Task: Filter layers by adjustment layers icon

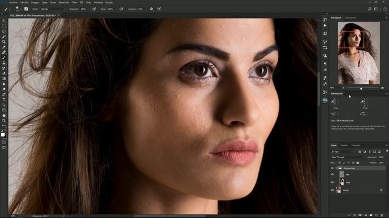Action: (x=365, y=151)
